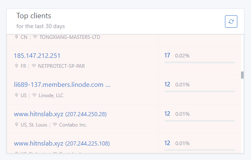Click wifi icon beside Contabo Inc.
251x160 pixels.
55,124
